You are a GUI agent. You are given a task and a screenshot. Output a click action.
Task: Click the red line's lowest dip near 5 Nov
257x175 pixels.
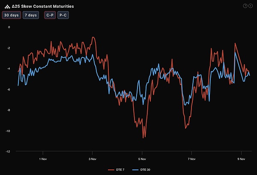(144, 137)
